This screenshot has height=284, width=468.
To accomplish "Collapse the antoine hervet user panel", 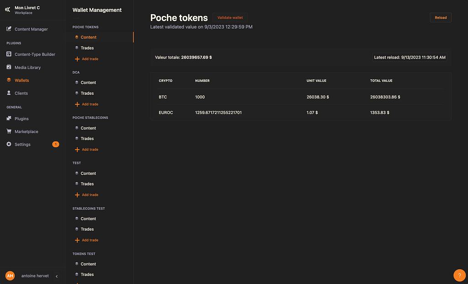I will click(x=57, y=276).
